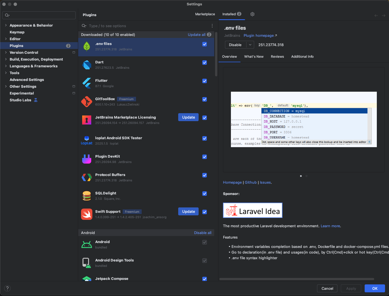Expand the Version Control tree node
The width and height of the screenshot is (389, 296).
[x=6, y=52]
